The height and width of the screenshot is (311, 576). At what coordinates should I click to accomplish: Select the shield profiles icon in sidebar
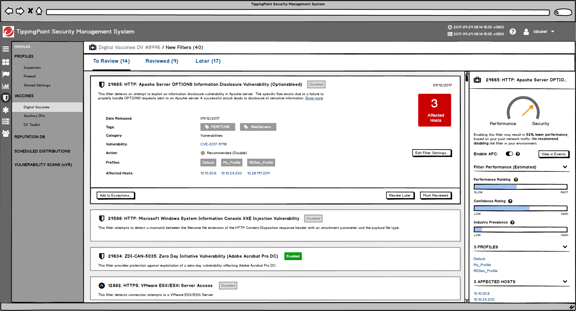[6, 98]
